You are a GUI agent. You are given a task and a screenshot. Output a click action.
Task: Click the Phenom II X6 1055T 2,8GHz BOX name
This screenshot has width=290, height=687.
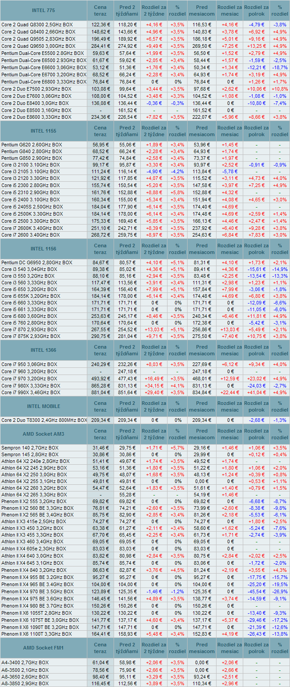click(37, 613)
